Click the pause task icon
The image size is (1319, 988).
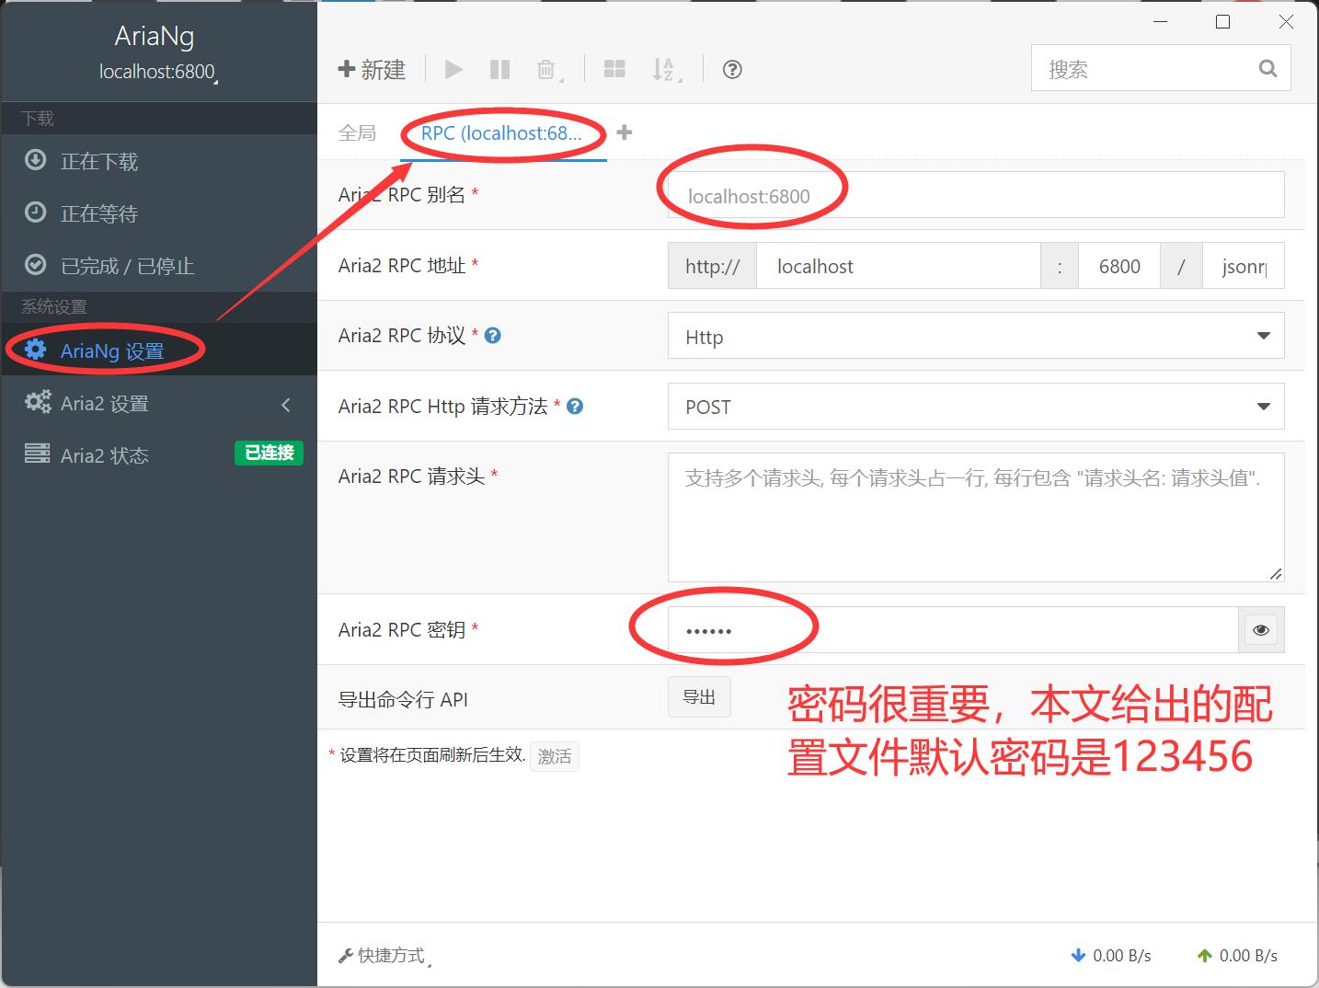tap(499, 70)
